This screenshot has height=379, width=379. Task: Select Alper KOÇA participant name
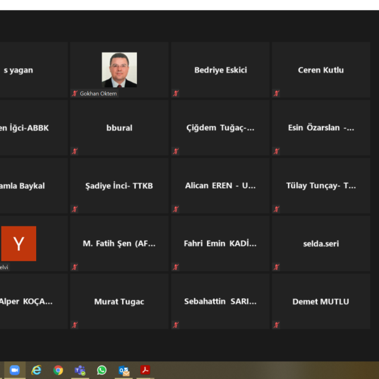pos(26,302)
